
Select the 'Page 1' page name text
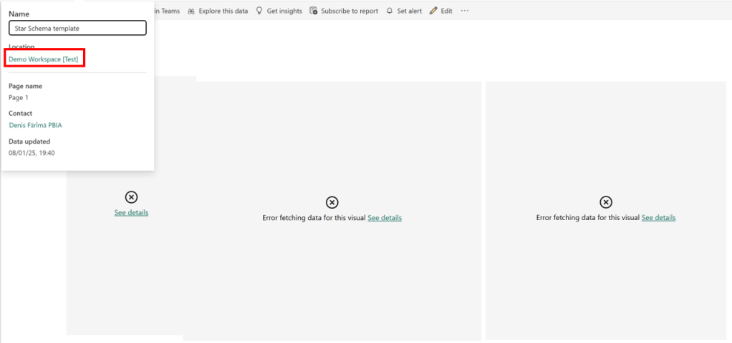tap(19, 97)
